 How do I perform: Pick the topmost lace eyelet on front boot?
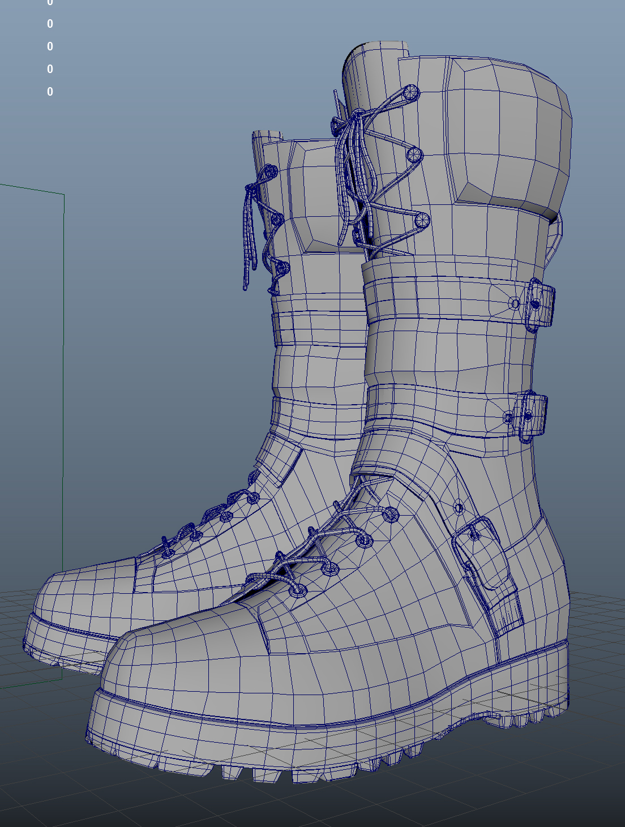tap(412, 92)
